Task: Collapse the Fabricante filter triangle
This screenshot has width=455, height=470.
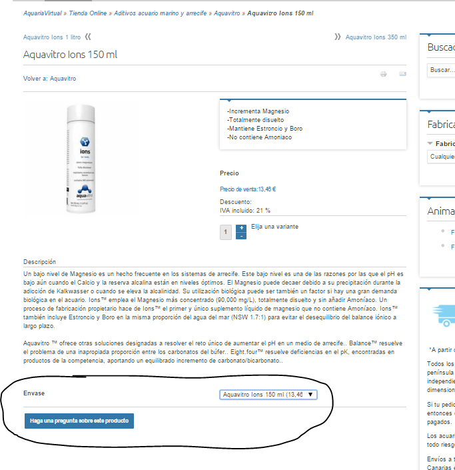Action: (430, 143)
